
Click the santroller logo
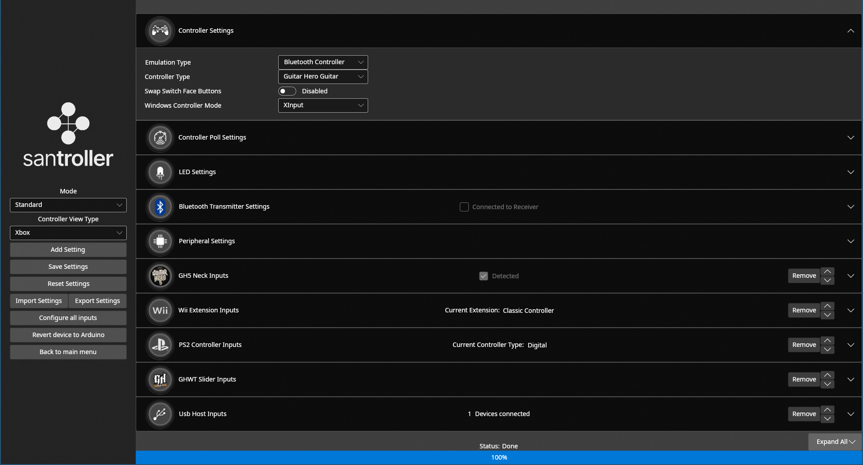coord(68,135)
